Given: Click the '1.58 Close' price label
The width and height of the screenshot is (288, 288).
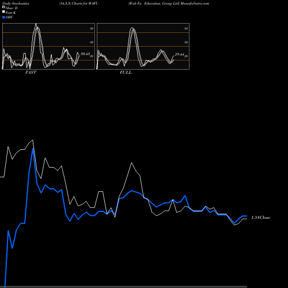Looking at the screenshot, I should pos(261,218).
